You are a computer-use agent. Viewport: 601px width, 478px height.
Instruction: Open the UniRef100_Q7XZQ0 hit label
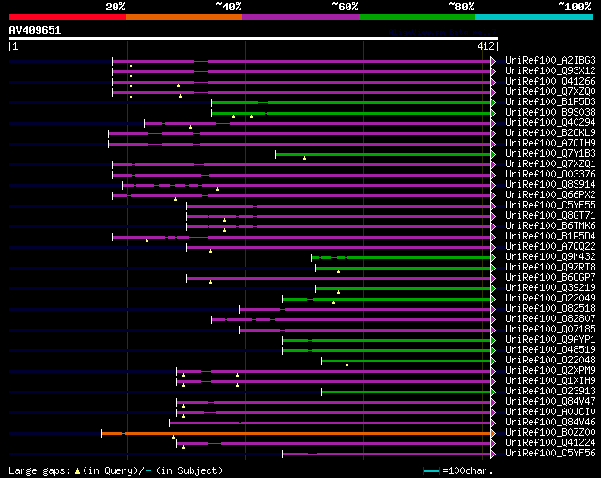pos(550,92)
